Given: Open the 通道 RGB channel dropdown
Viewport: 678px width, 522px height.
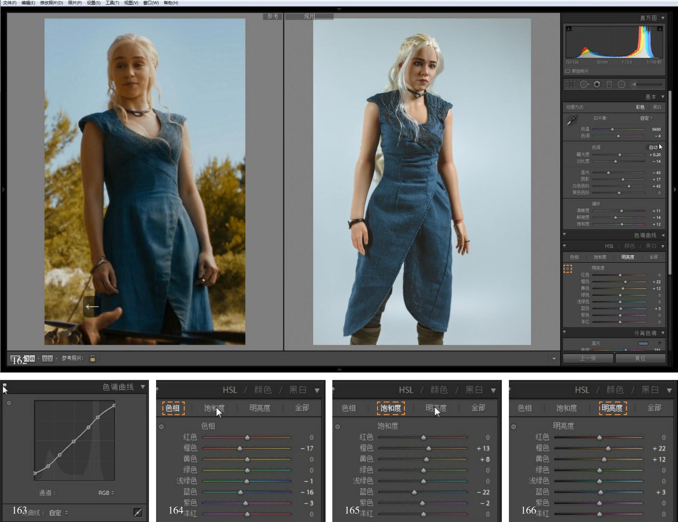Looking at the screenshot, I should [106, 493].
